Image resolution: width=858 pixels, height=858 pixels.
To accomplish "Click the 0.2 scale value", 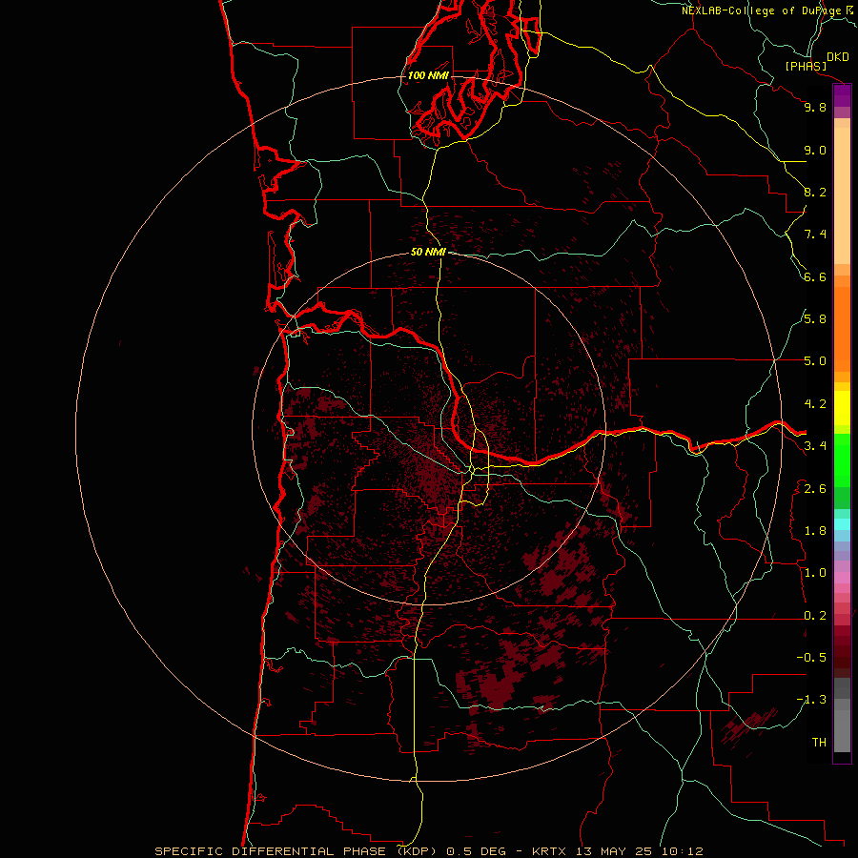I will pos(815,616).
